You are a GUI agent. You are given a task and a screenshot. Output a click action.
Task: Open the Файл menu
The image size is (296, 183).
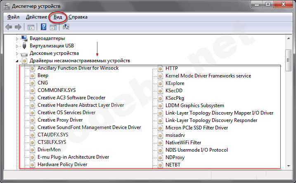(13, 17)
